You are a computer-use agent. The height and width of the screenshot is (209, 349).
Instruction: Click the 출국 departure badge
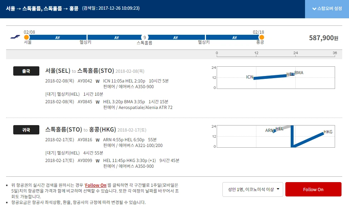26,71
